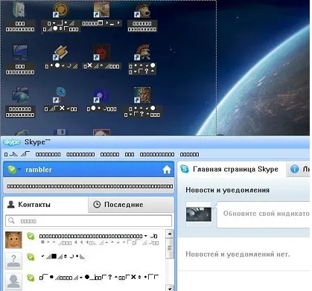
Task: Edit the mood message field under rambler
Action: point(89,186)
